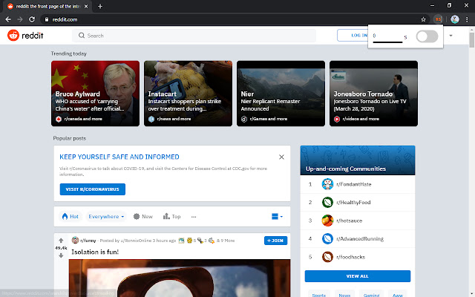Open the Chrome profile avatar
The height and width of the screenshot is (297, 475).
[x=454, y=19]
